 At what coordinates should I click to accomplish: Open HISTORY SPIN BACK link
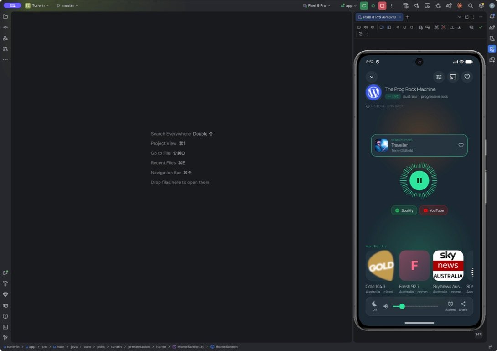coord(384,106)
